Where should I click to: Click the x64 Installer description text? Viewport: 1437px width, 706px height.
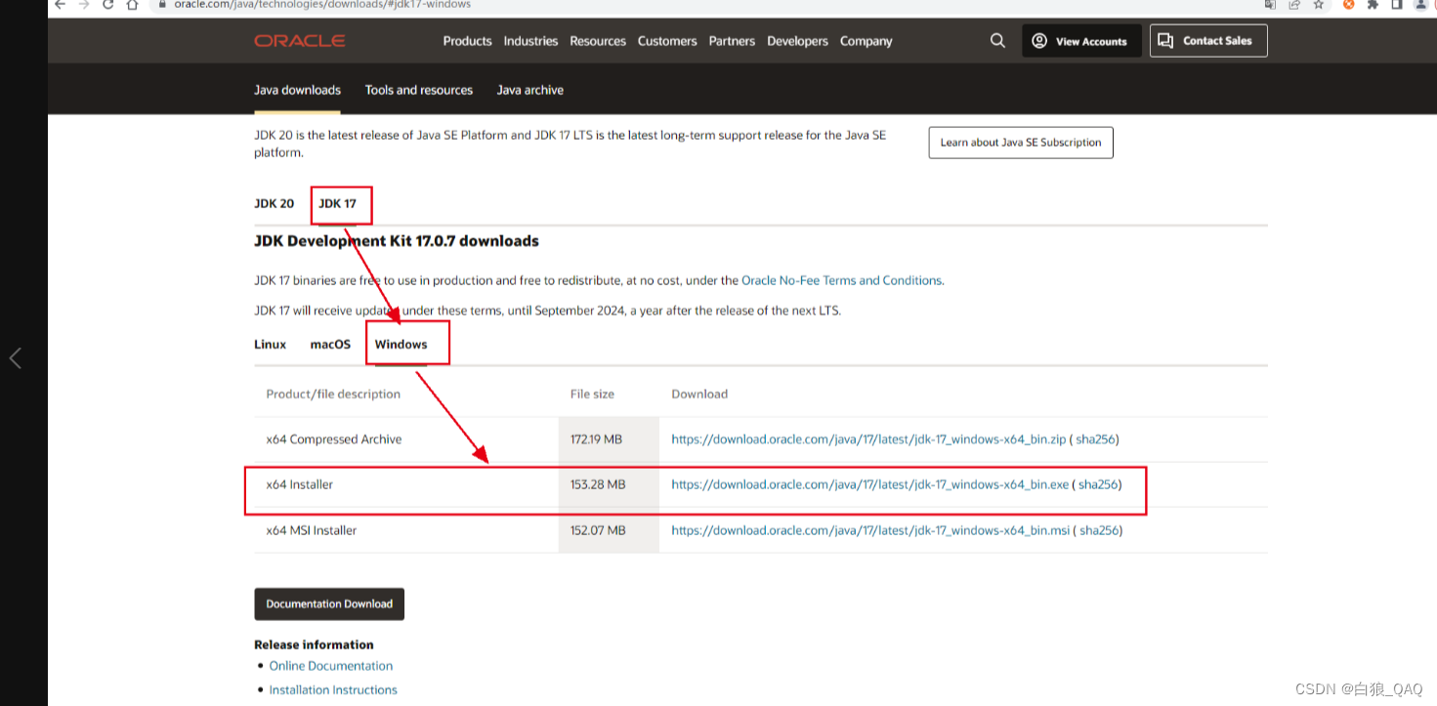pos(300,484)
